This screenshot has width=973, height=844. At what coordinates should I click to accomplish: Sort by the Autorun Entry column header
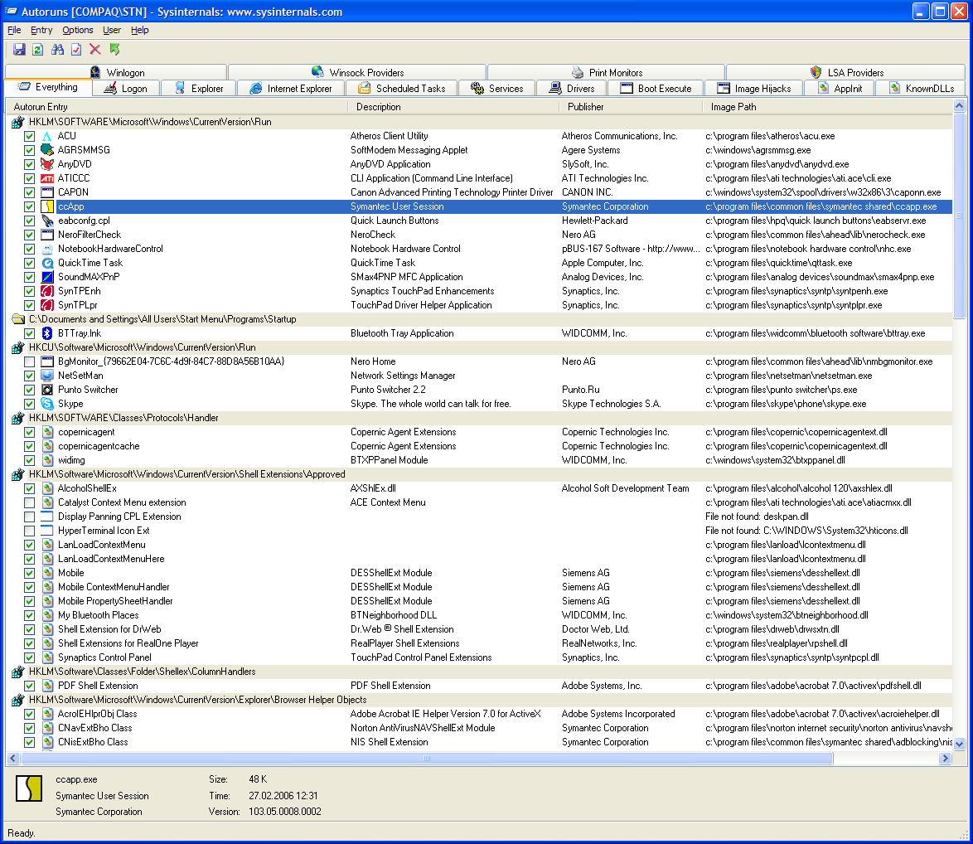coord(177,107)
